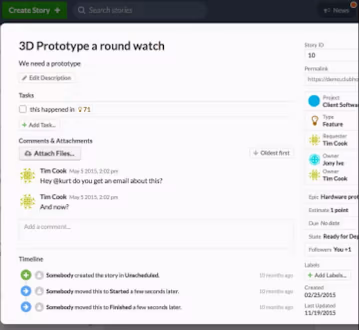Open the Followers You +1 field
Screen dimensions: 359x330
point(332,249)
